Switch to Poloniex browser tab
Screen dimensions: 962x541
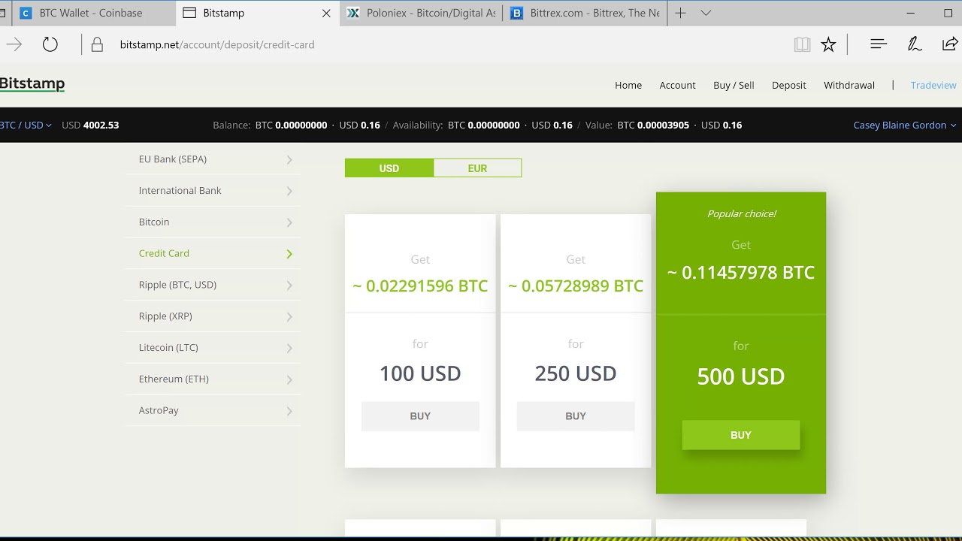pos(422,13)
